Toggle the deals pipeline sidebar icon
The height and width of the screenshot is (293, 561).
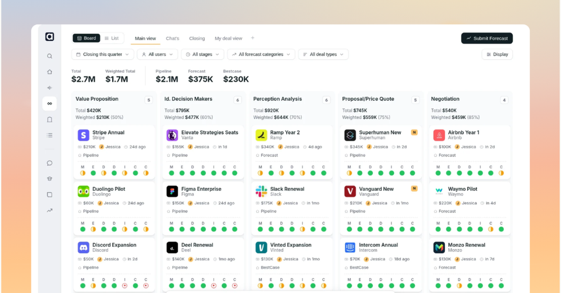click(49, 104)
